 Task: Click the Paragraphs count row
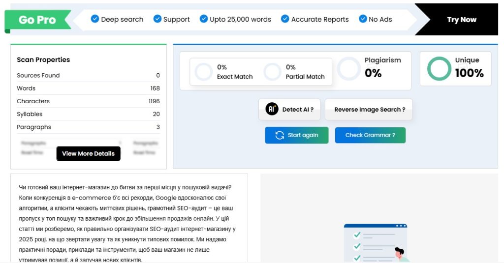click(89, 127)
